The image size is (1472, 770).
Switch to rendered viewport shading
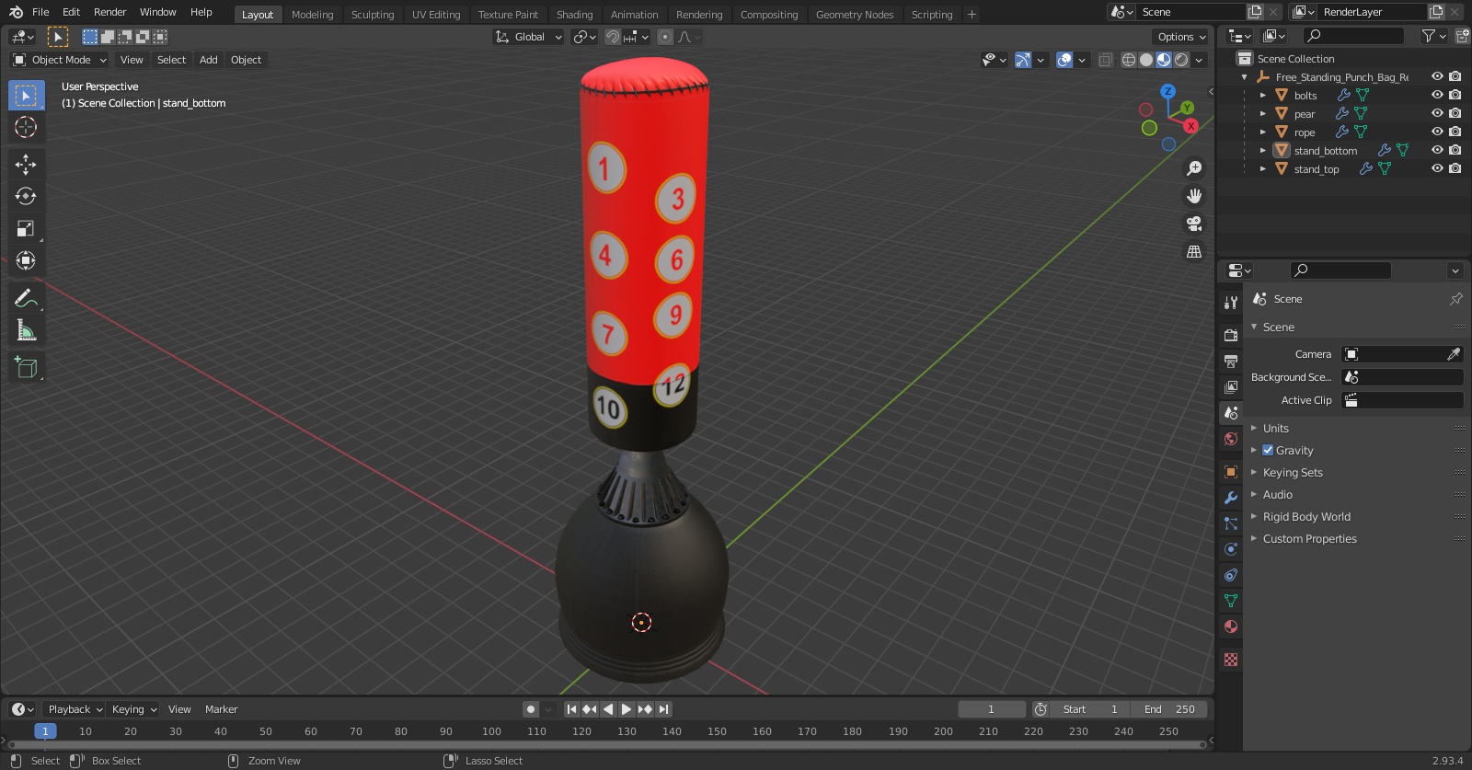point(1181,60)
